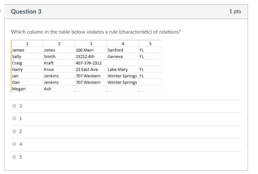Click the 'Ash' table cell
The height and width of the screenshot is (174, 258).
click(59, 89)
